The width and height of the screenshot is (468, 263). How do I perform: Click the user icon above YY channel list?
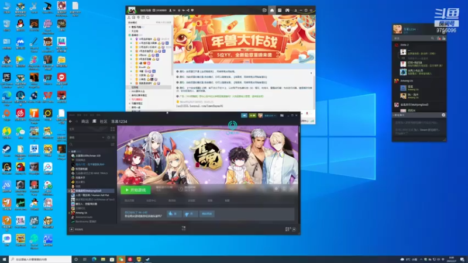click(x=129, y=18)
